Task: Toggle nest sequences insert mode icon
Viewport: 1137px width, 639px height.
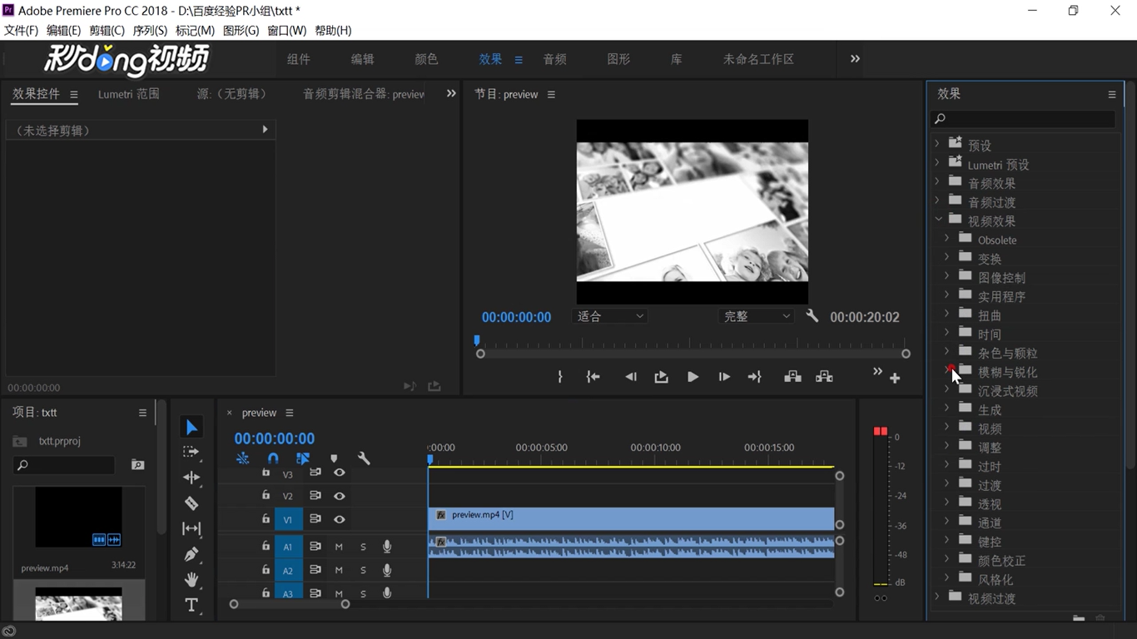Action: click(242, 458)
